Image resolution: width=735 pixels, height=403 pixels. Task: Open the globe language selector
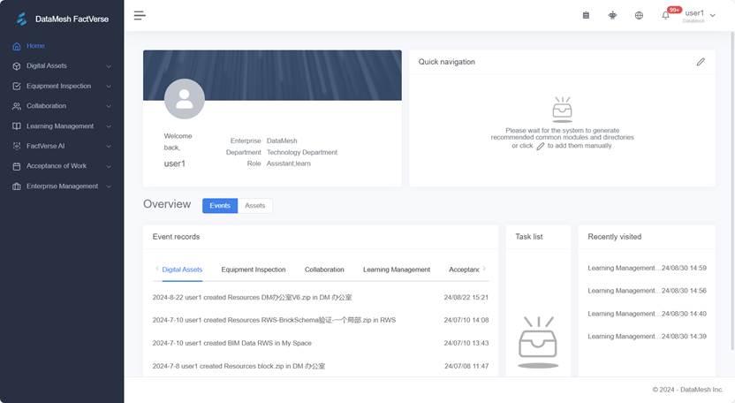click(639, 15)
